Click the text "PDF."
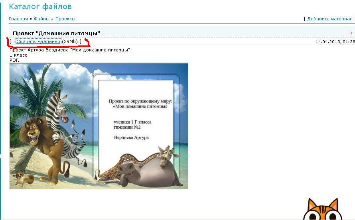 [14, 60]
